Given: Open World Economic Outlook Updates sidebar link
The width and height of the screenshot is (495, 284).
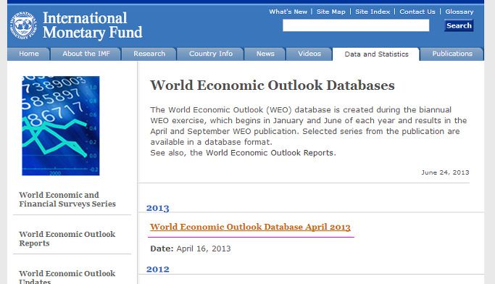Looking at the screenshot, I should coord(67,277).
